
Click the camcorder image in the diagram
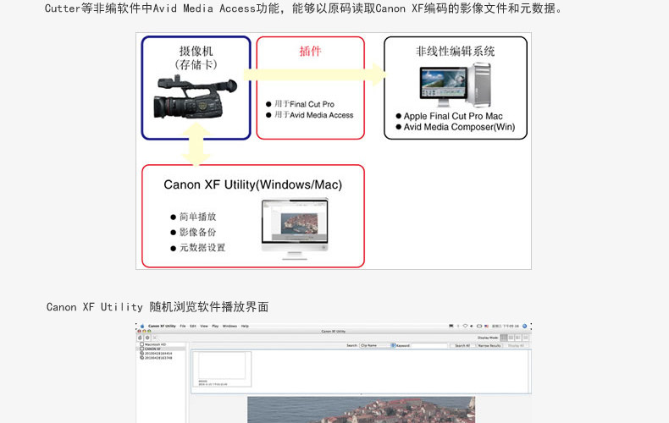point(195,97)
